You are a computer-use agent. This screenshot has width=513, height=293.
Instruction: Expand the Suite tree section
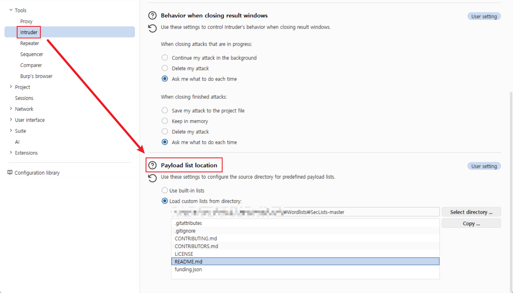click(x=11, y=131)
